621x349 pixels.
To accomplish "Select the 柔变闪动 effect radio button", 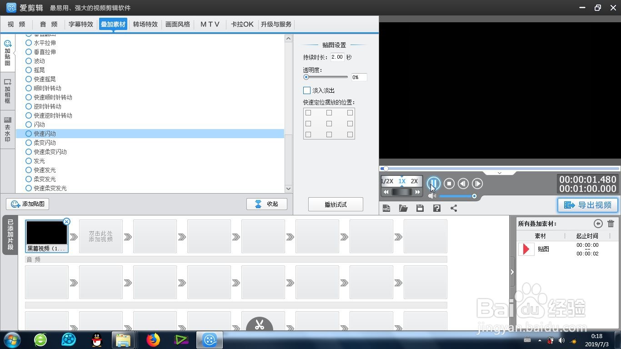I will tap(28, 142).
